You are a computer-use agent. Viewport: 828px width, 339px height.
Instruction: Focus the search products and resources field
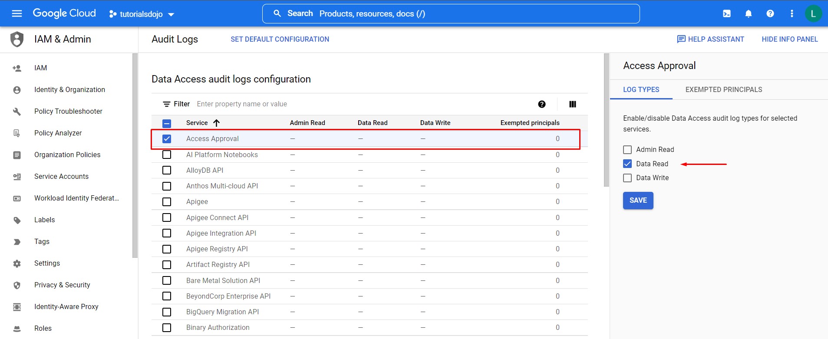451,13
